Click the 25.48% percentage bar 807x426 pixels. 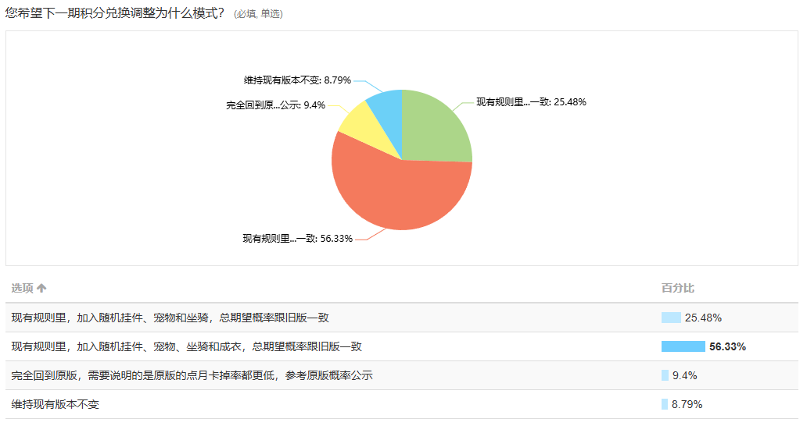click(x=671, y=318)
